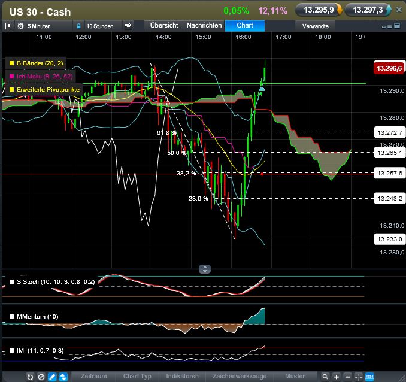Activate the blue pencil drawing tool icon
This screenshot has height=382, width=406.
[x=52, y=377]
